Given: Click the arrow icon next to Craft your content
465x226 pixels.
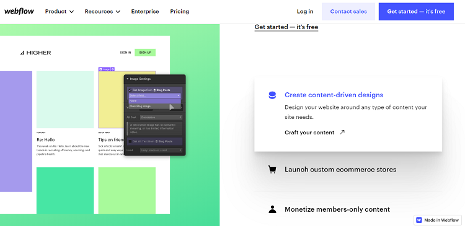Looking at the screenshot, I should pyautogui.click(x=342, y=132).
